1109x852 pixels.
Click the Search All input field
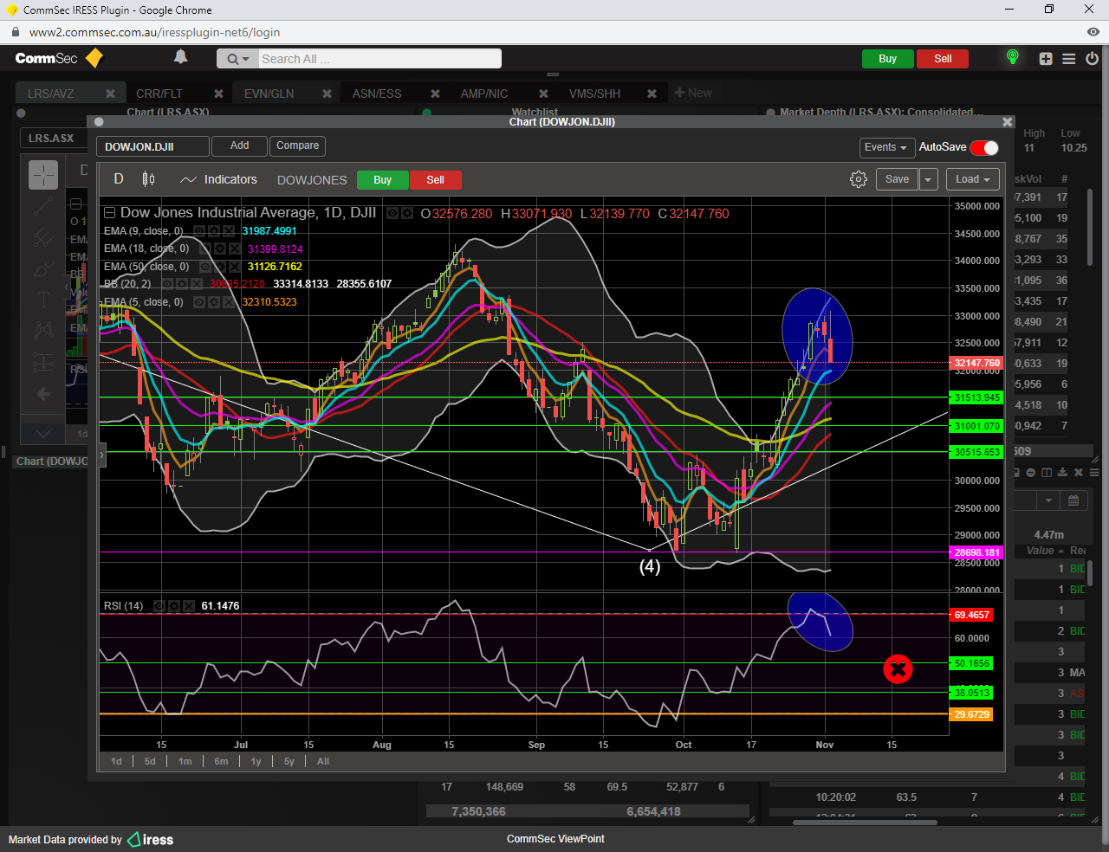click(x=379, y=59)
